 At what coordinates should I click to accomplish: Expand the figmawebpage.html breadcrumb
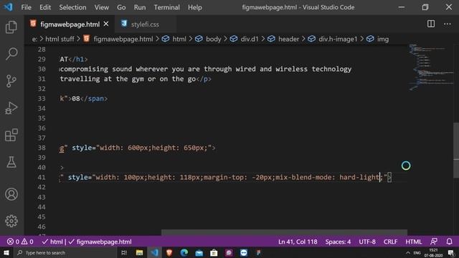point(123,39)
